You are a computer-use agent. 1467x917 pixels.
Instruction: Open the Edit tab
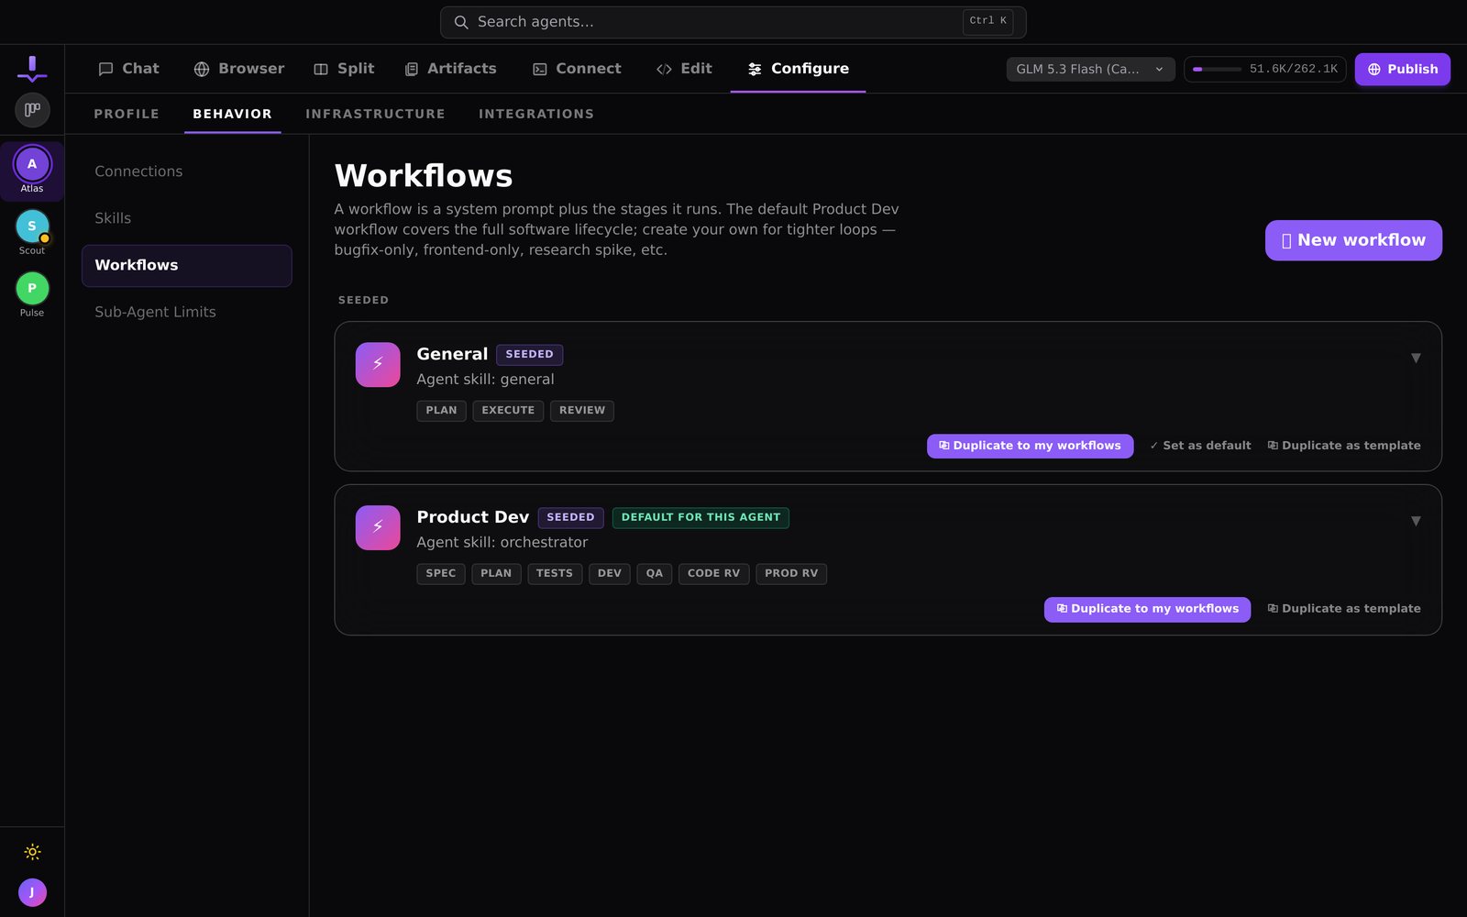[x=685, y=69]
